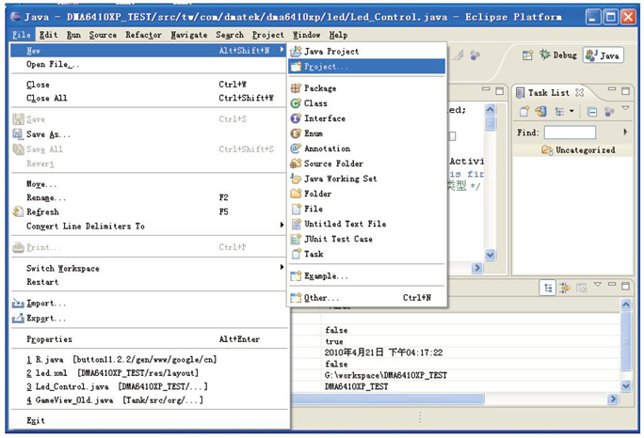Click editor vertical scrollbar down arrow
644x438 pixels.
[490, 255]
